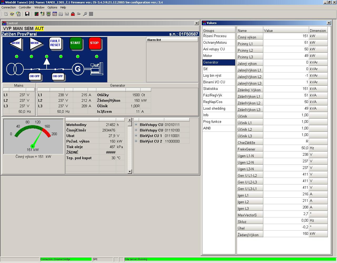Click the scroll down arrow in measurements list
The height and width of the screenshot is (263, 337).
click(130, 172)
